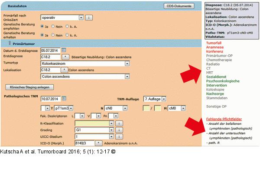This screenshot has height=173, width=260.
Task: Open Radiatio in the side menu
Action: [213, 64]
